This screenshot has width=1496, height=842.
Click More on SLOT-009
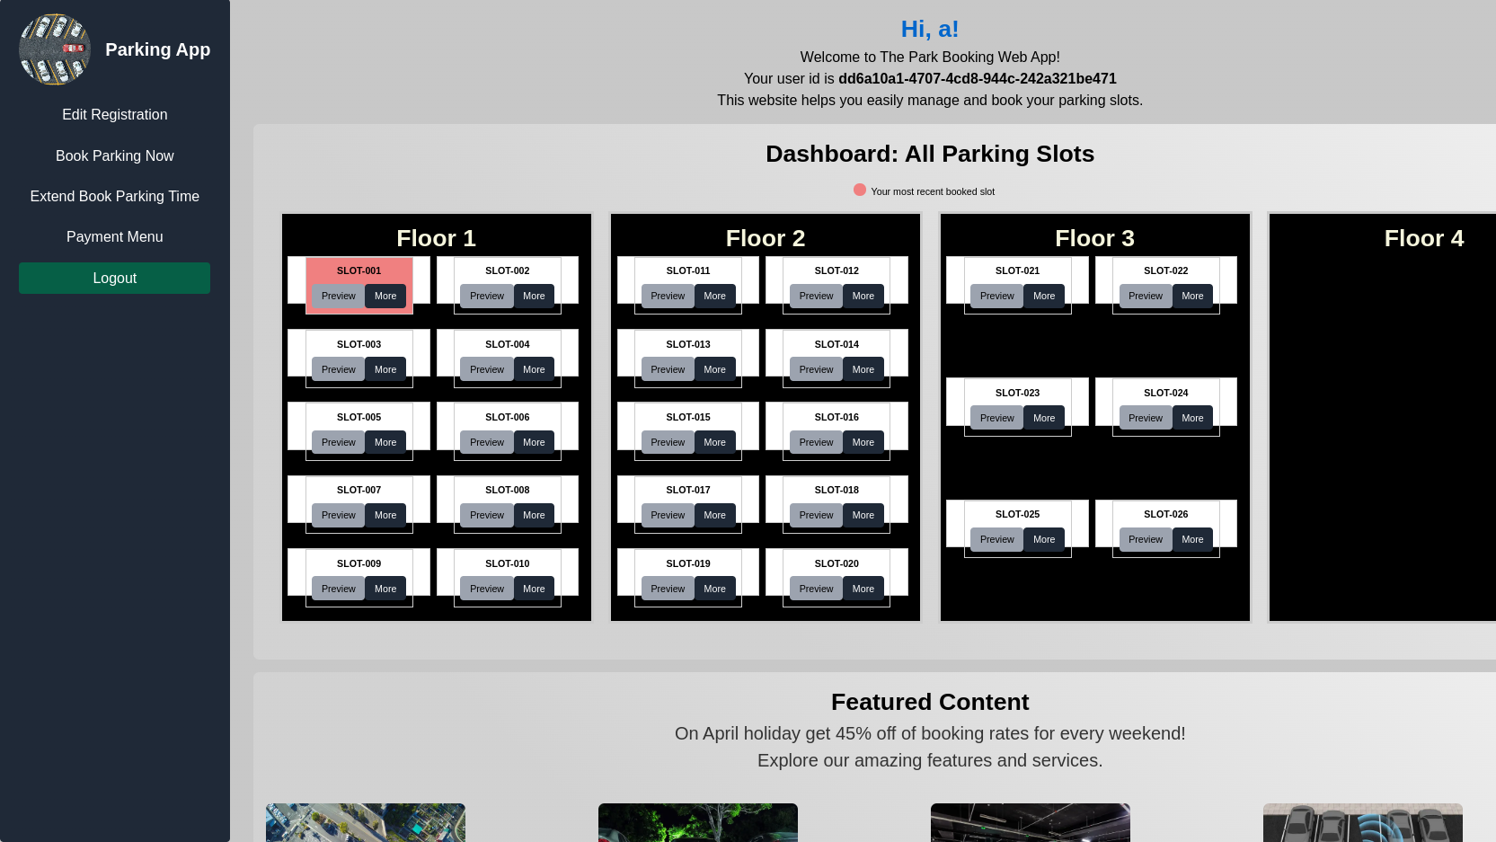click(385, 589)
